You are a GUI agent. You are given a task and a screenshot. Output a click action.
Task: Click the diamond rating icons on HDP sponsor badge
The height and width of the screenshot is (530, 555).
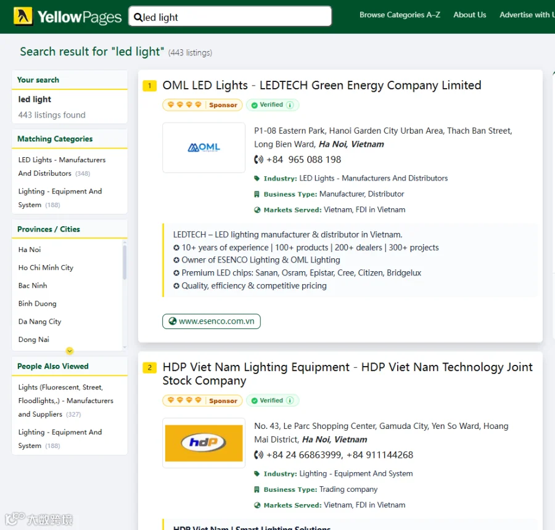184,400
